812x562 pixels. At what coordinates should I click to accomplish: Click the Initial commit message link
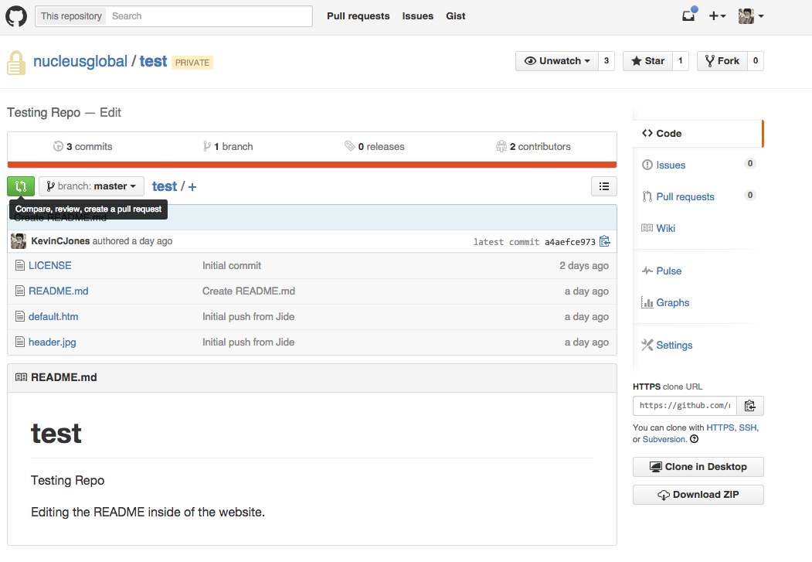pos(232,265)
